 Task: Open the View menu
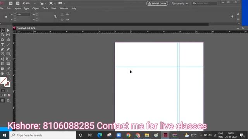click(54, 8)
